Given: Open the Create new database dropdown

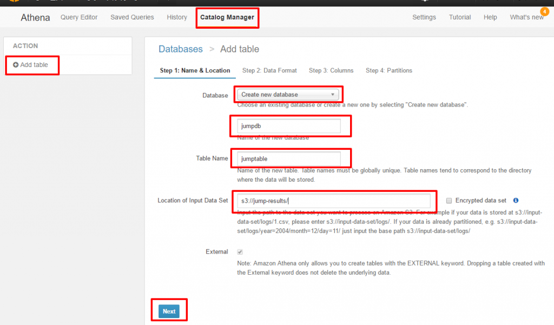Looking at the screenshot, I should 288,95.
